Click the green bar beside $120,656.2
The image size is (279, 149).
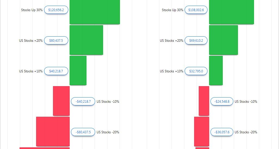click(x=95, y=12)
